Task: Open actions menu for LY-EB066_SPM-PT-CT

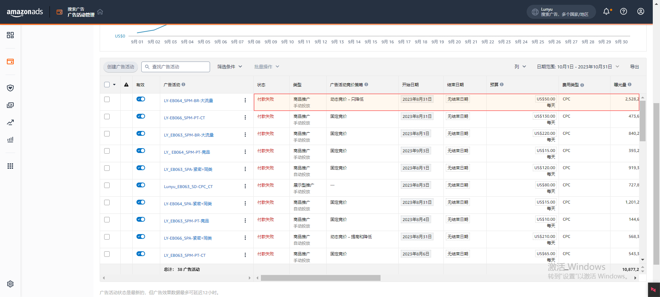Action: (245, 118)
